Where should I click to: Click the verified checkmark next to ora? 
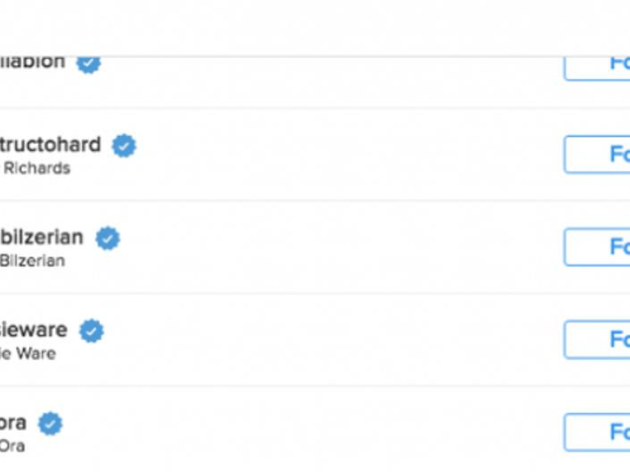[x=50, y=423]
